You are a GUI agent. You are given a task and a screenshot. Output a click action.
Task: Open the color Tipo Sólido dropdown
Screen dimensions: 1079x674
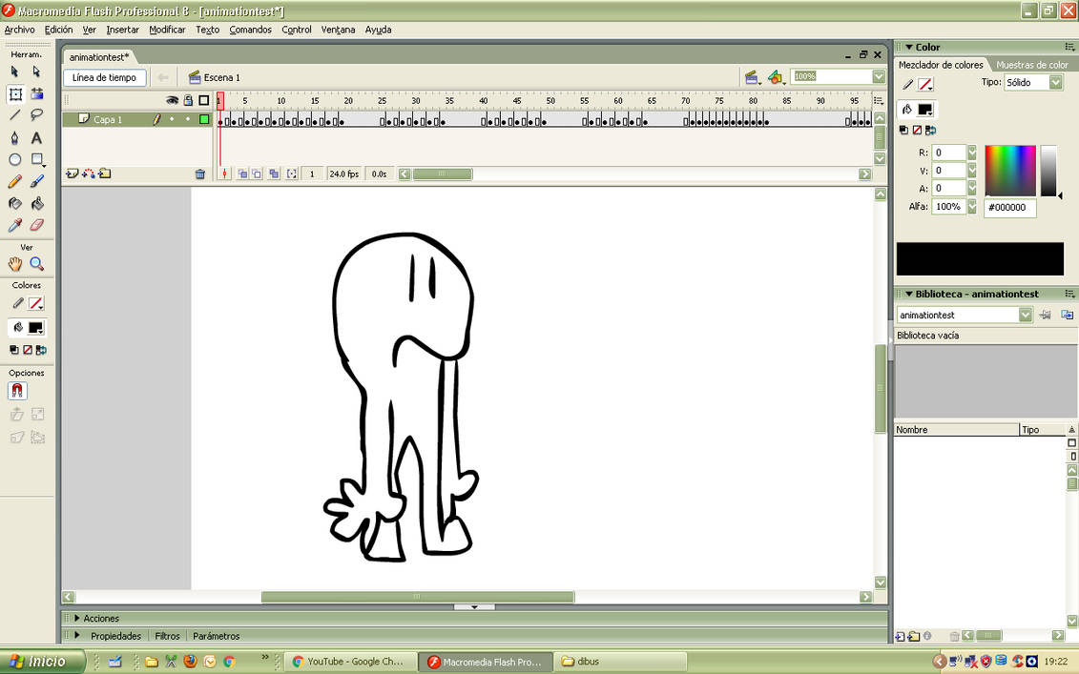1055,83
